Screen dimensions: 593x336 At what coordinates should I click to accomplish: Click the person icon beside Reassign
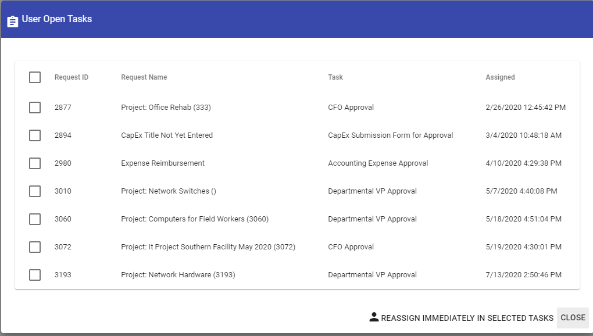pyautogui.click(x=374, y=317)
